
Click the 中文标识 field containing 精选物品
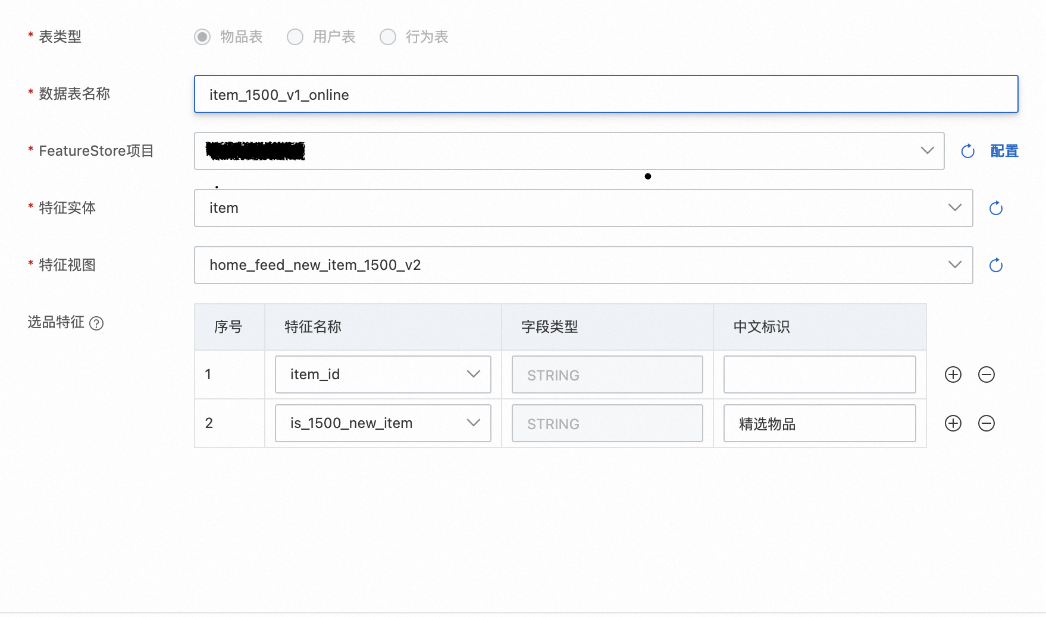819,423
